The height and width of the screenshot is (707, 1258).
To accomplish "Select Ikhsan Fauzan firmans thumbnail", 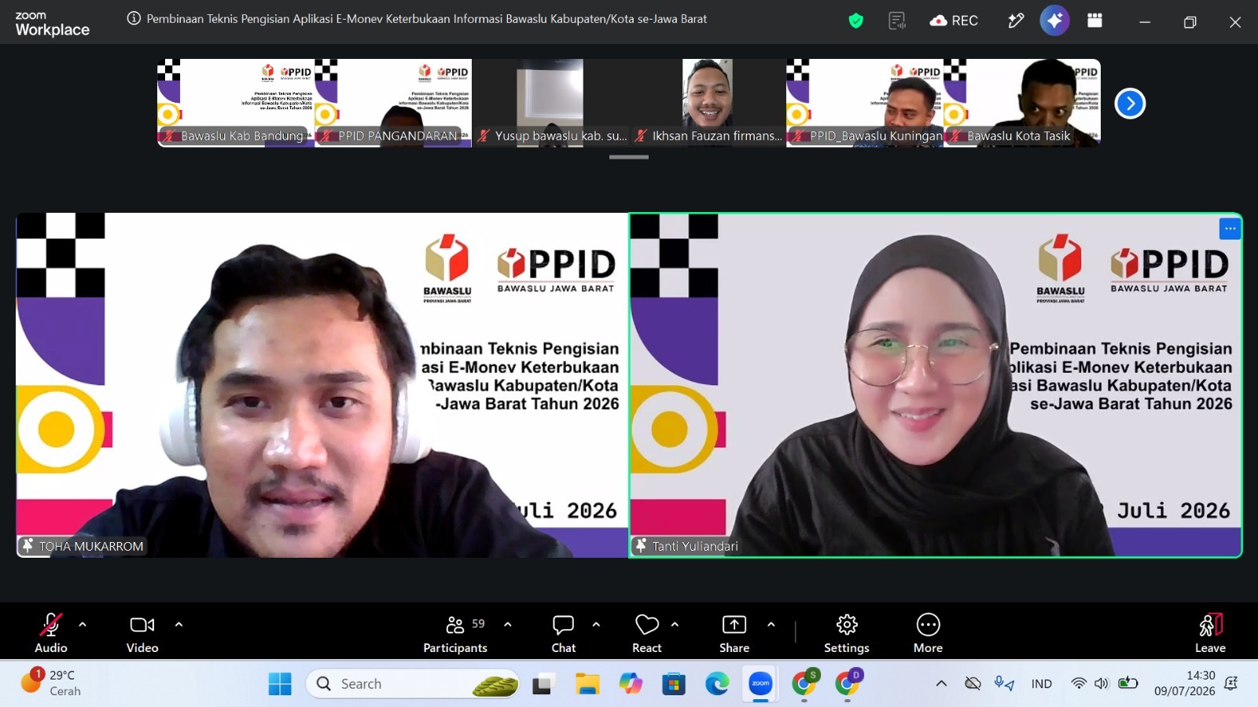I will [708, 103].
